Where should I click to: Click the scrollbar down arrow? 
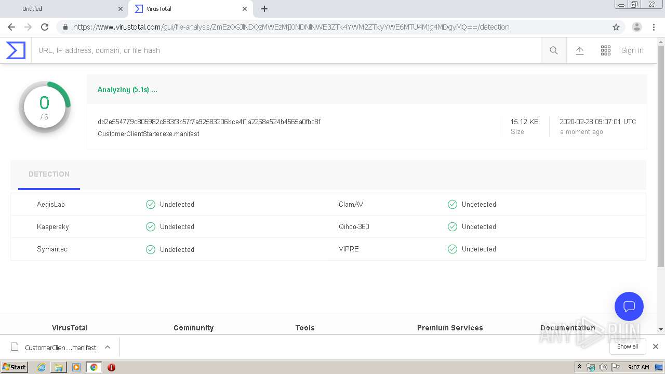coord(661,329)
